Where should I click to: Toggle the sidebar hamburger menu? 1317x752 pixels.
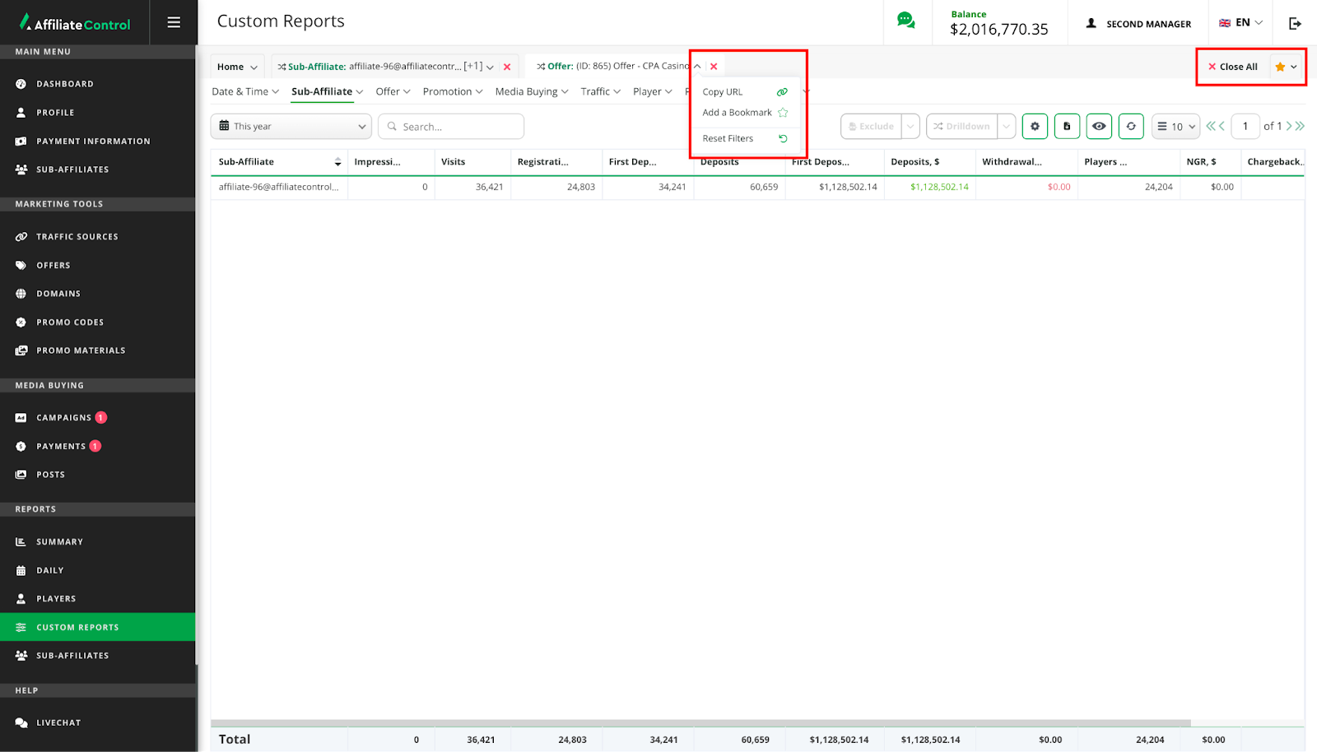pos(174,22)
